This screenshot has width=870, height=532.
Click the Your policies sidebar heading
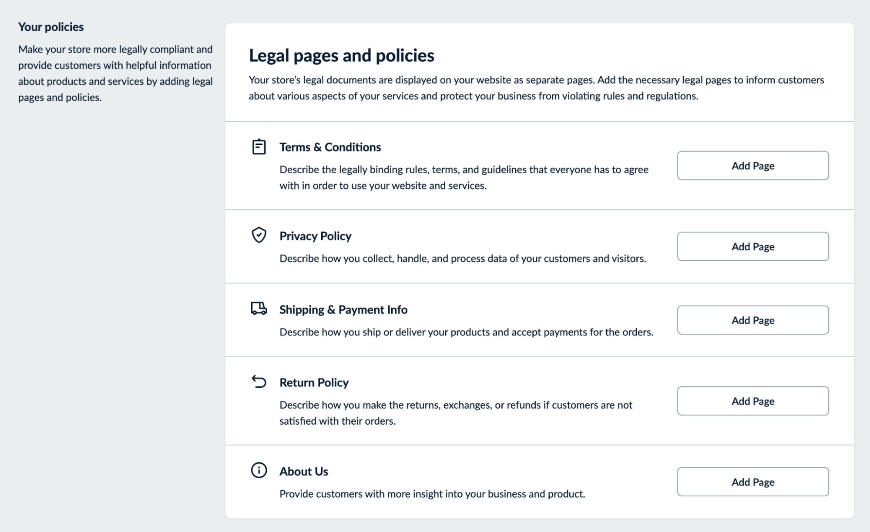click(x=51, y=27)
